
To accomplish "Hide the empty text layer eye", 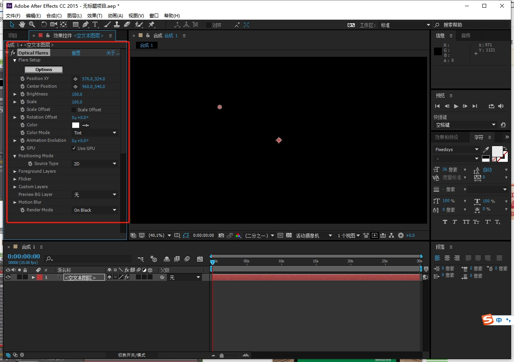I will (8, 277).
